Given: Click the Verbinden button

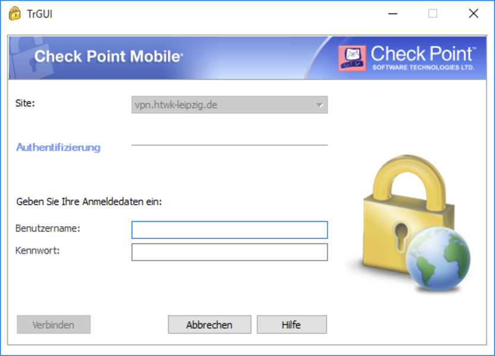Looking at the screenshot, I should (x=53, y=325).
